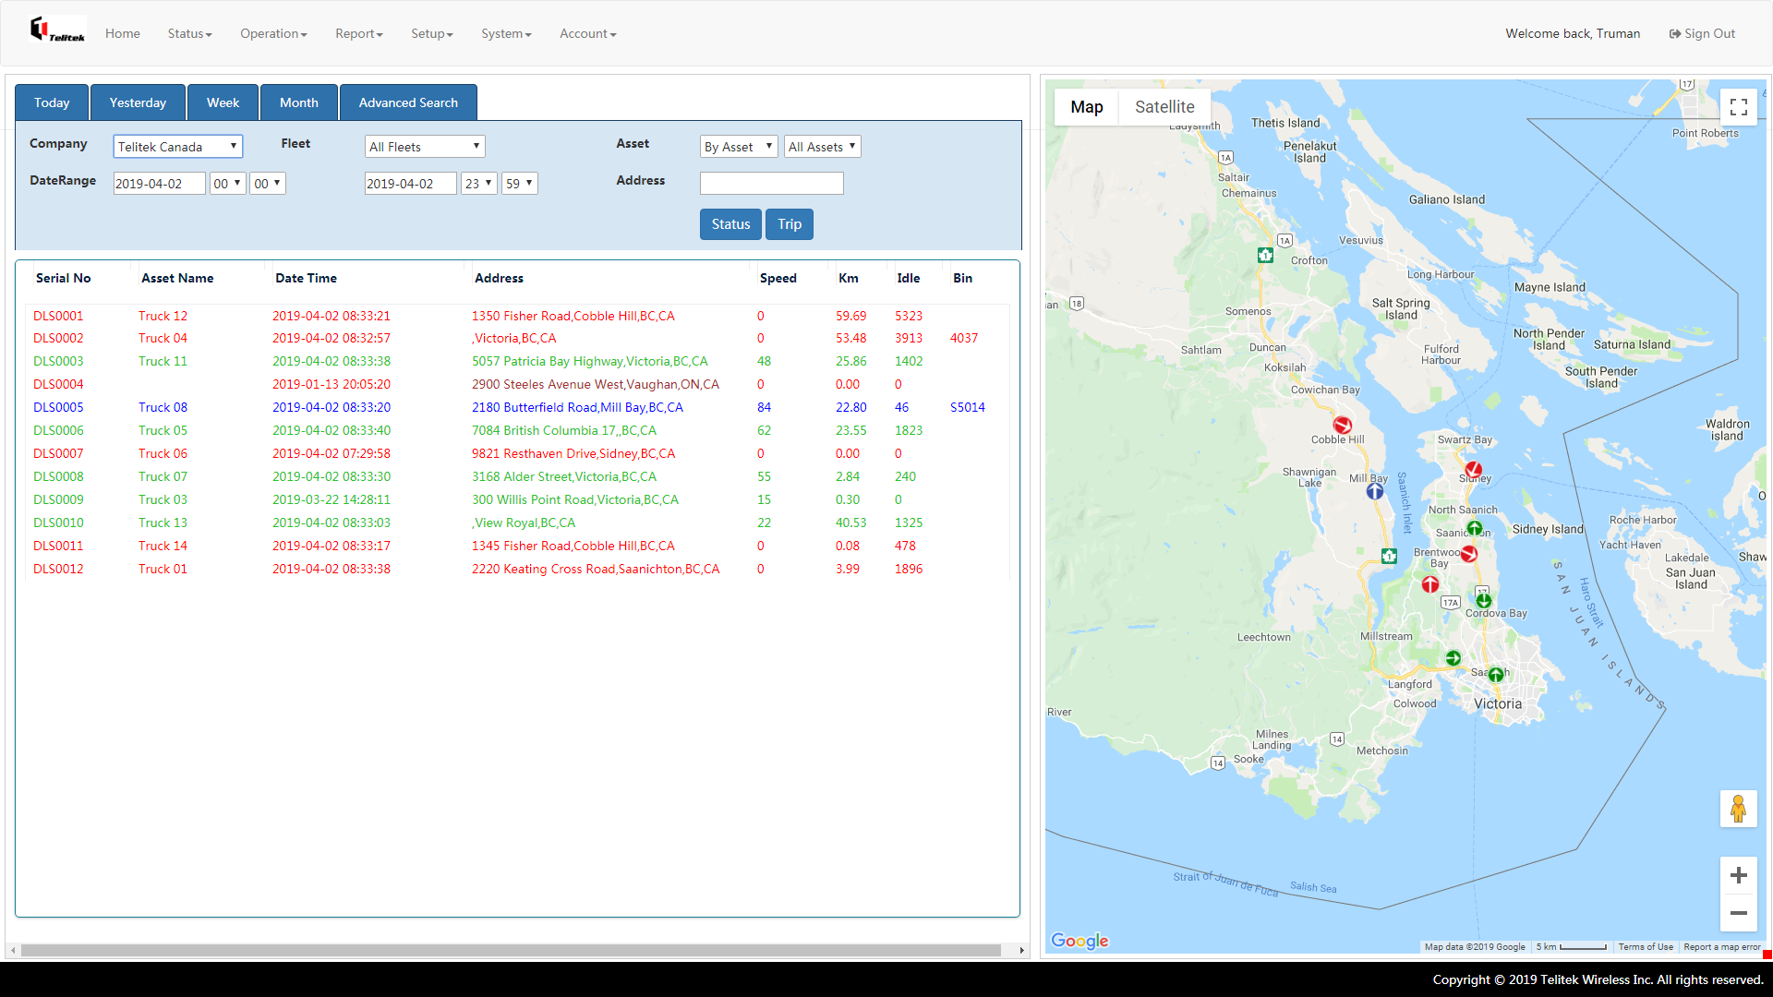Click the scrollbar left arrow

click(x=12, y=950)
